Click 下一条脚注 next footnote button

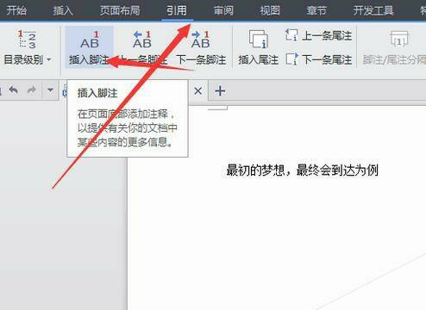(x=201, y=47)
